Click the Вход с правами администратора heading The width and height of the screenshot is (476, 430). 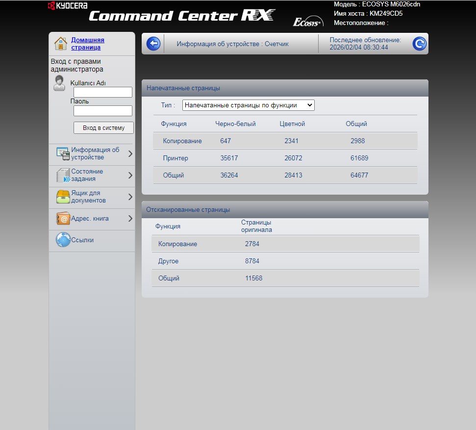pos(77,65)
